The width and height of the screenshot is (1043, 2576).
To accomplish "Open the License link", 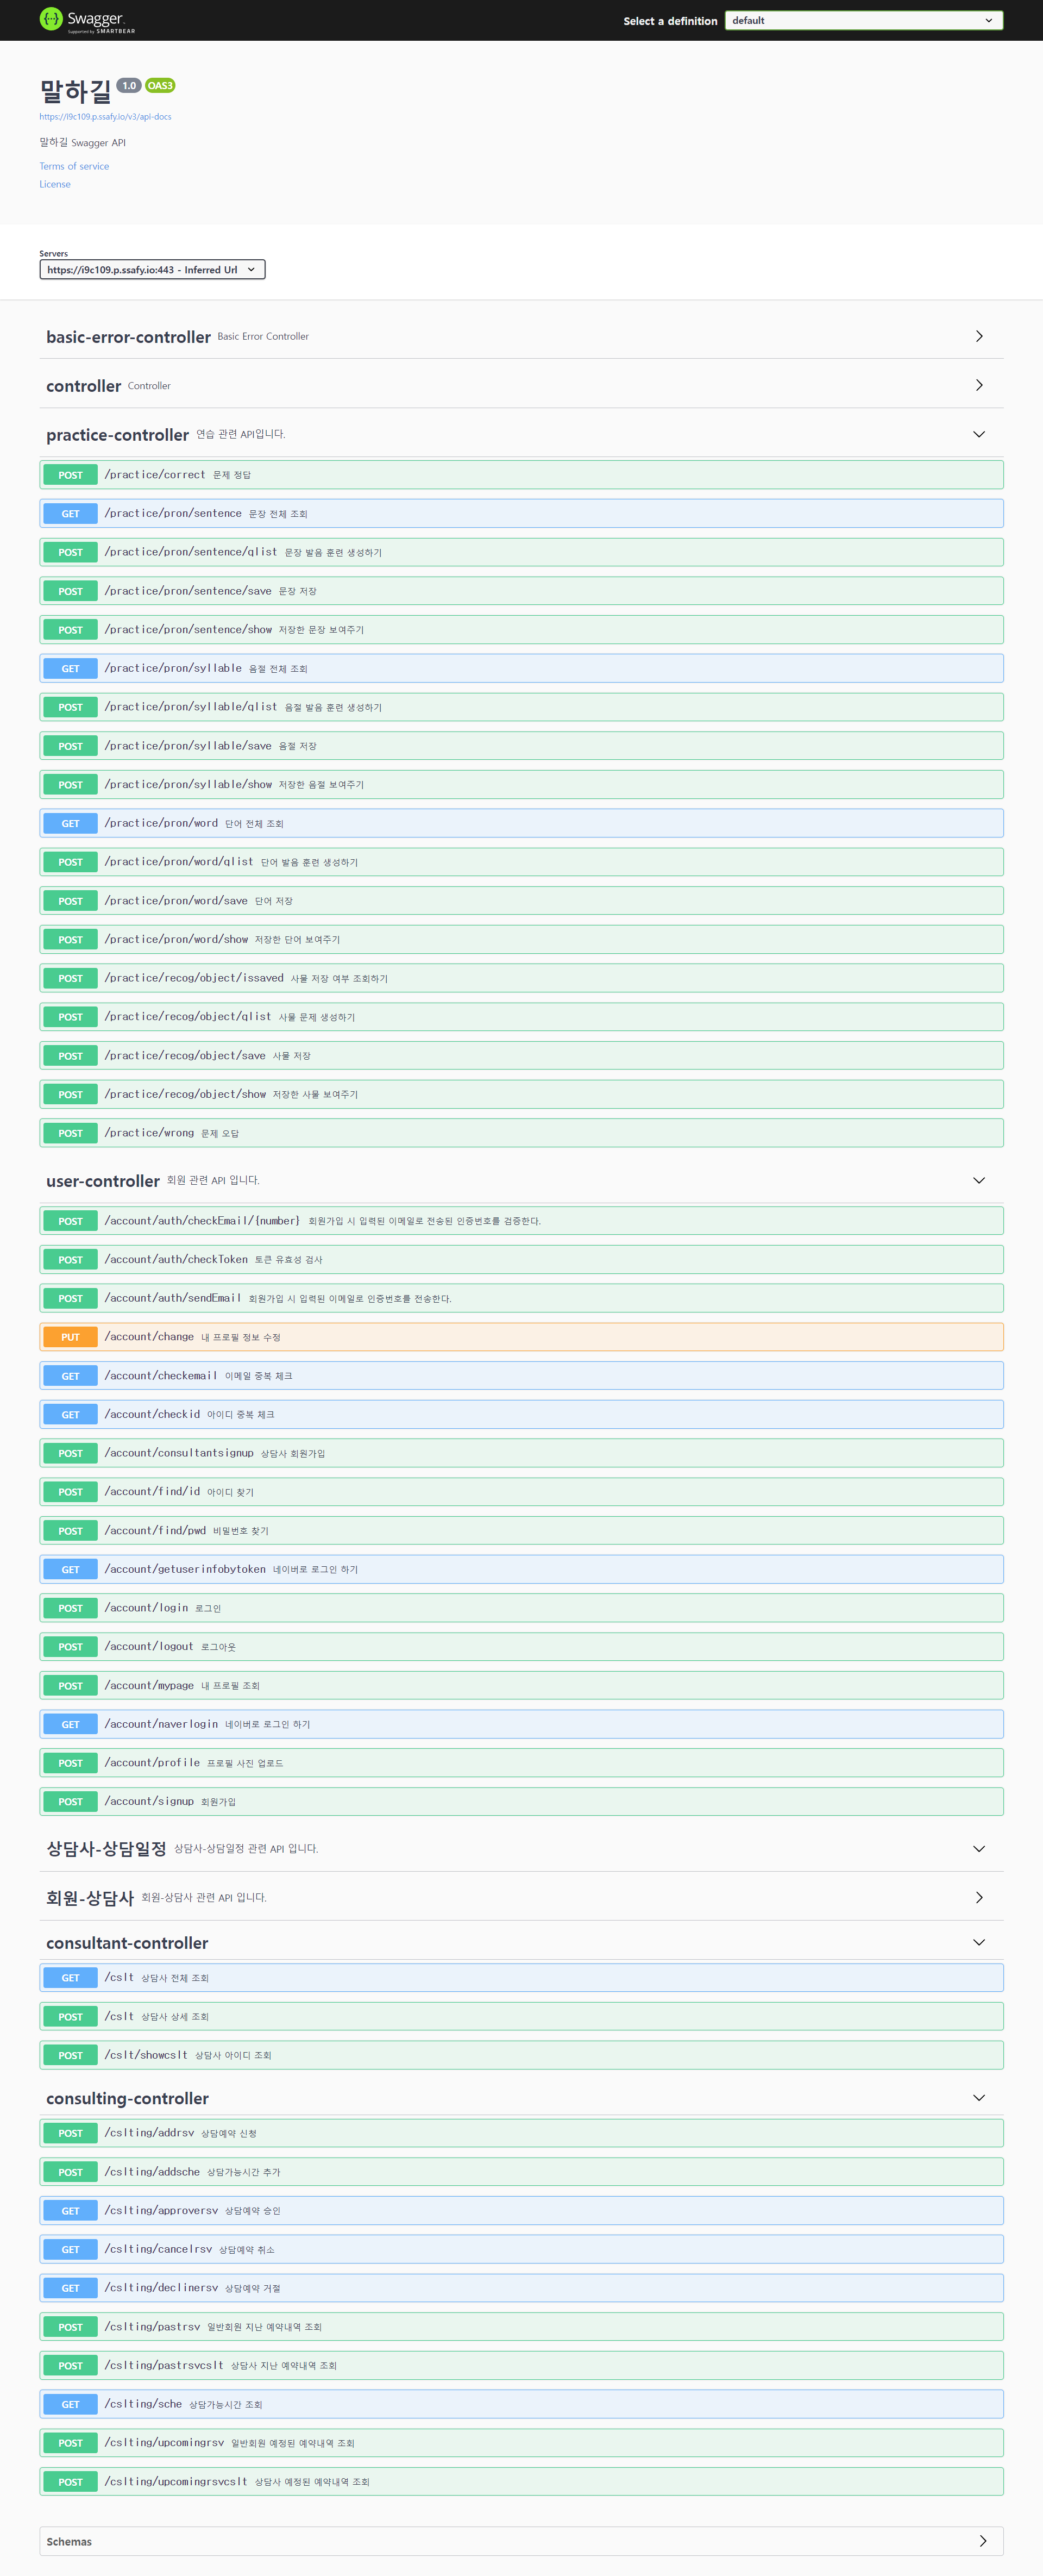I will pos(54,183).
